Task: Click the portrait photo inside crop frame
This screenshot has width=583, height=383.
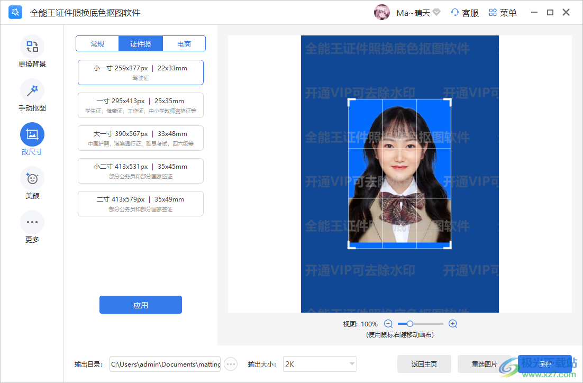Action: (400, 174)
